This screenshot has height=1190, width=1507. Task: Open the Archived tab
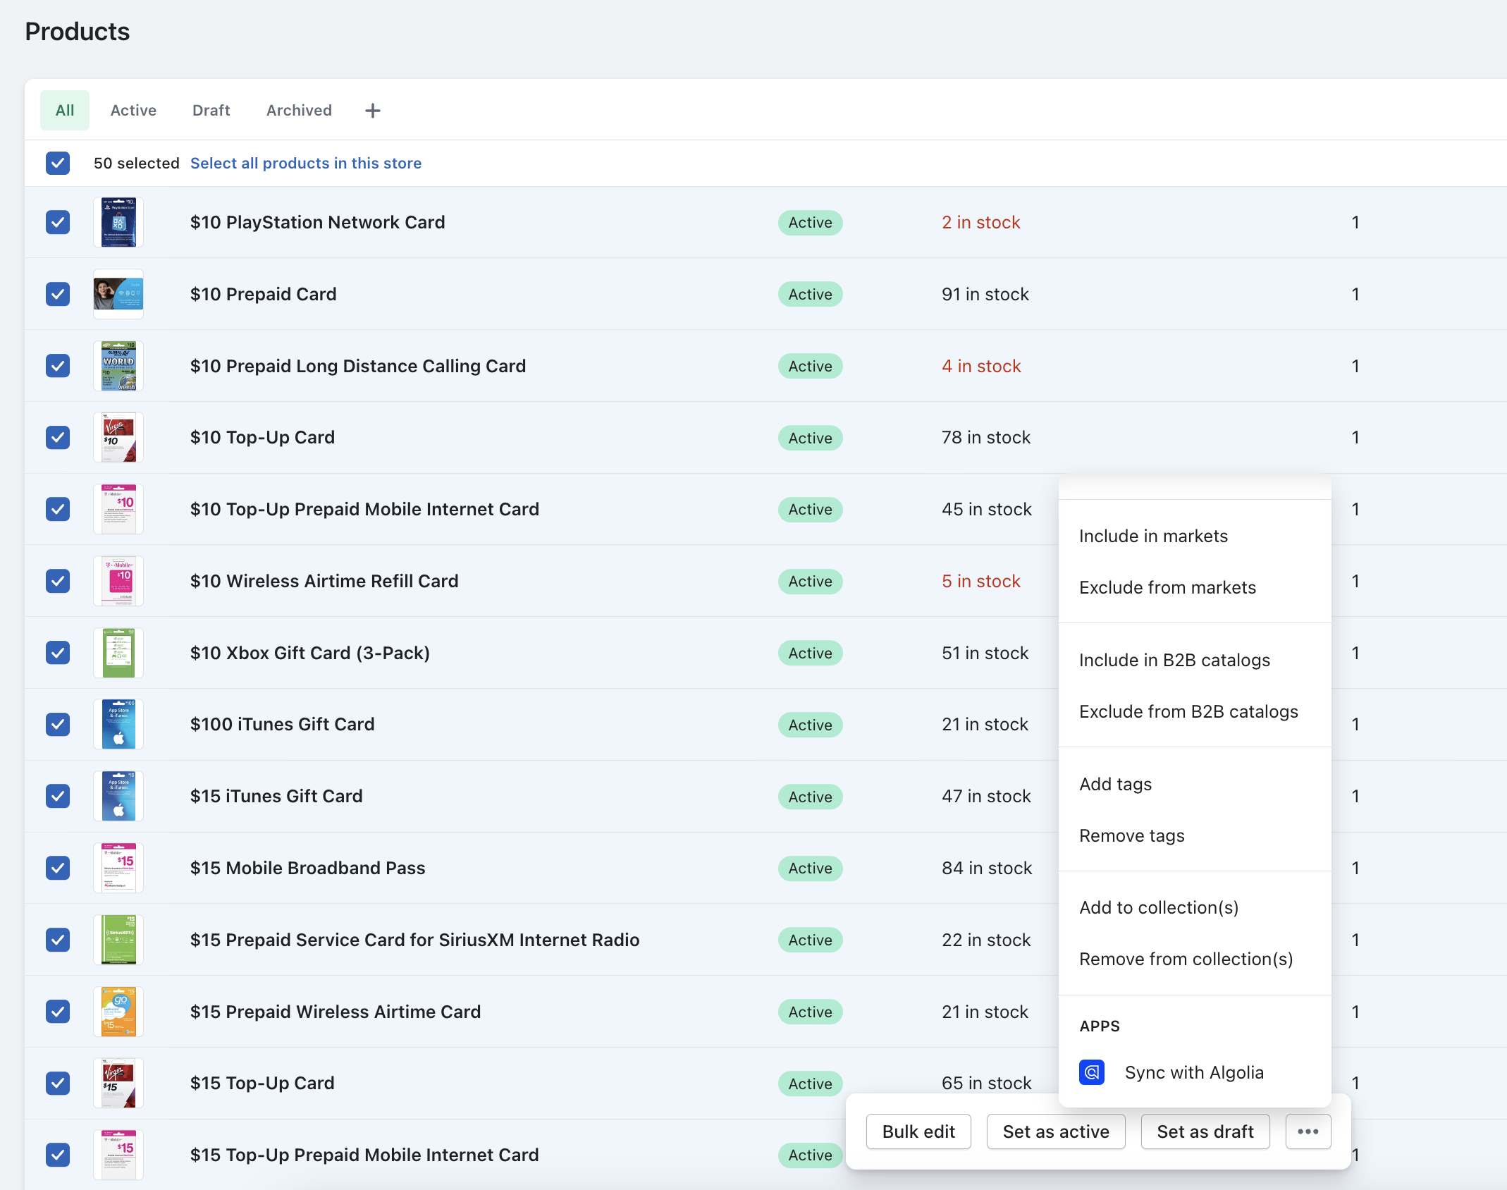coord(299,110)
